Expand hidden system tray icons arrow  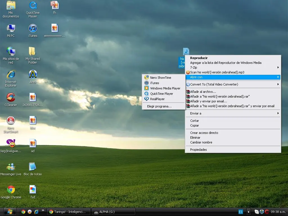click(249, 212)
